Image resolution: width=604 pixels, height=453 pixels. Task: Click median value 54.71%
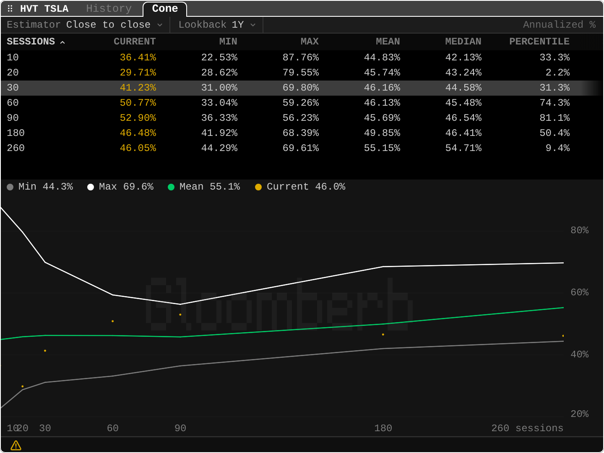pos(463,148)
